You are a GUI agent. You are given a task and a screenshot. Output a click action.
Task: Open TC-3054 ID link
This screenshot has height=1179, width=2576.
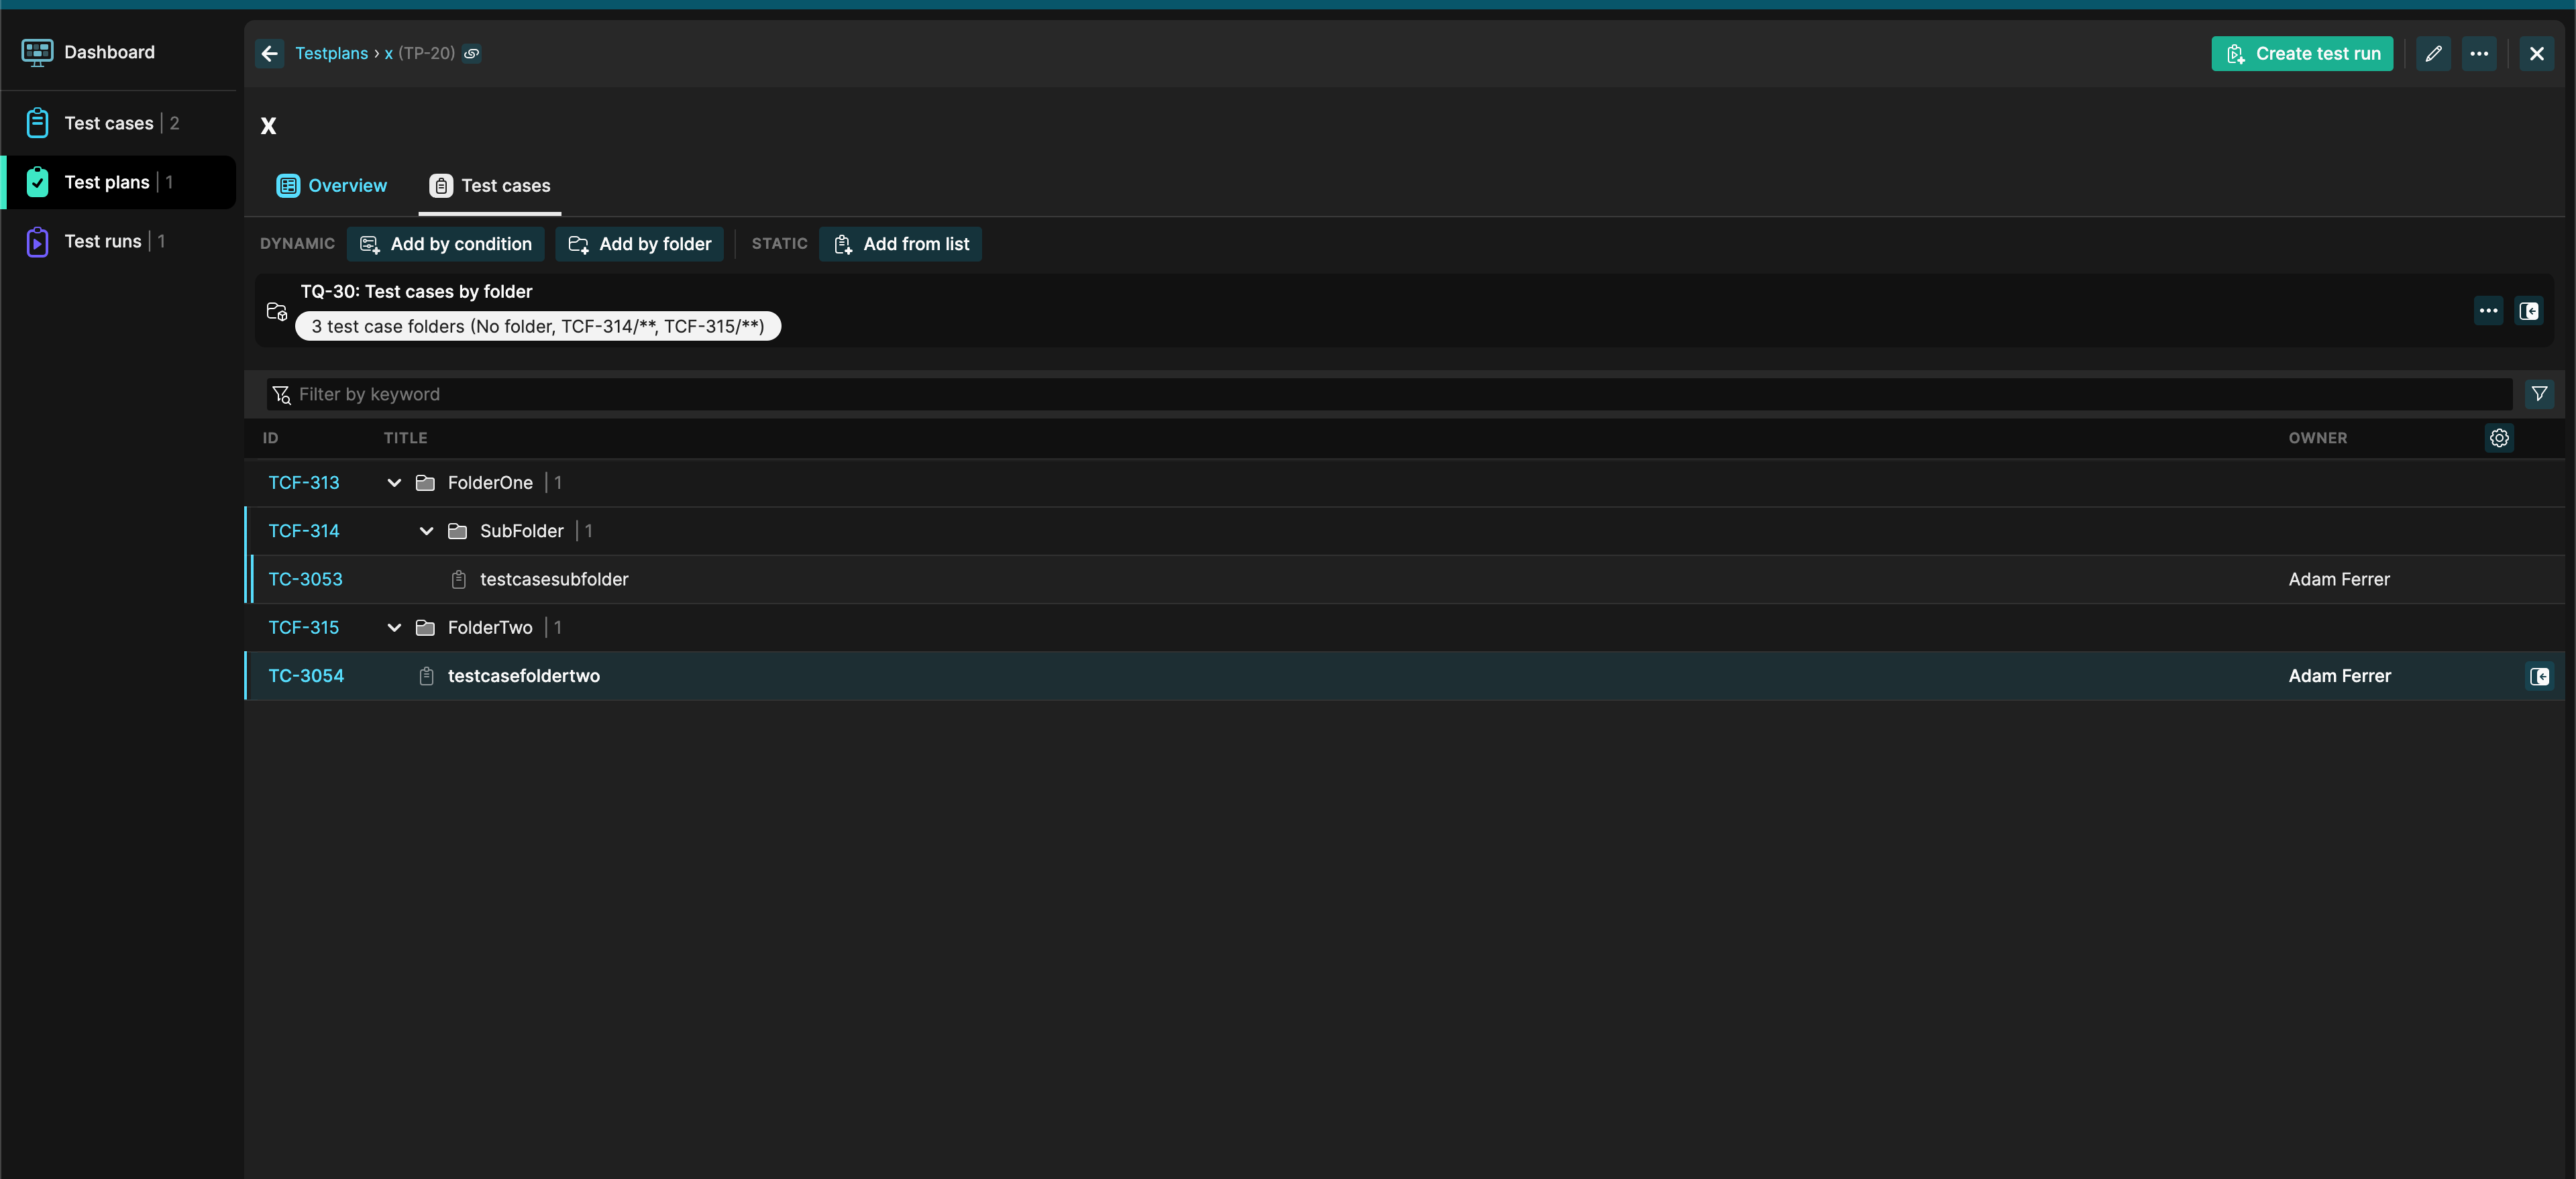pos(306,676)
